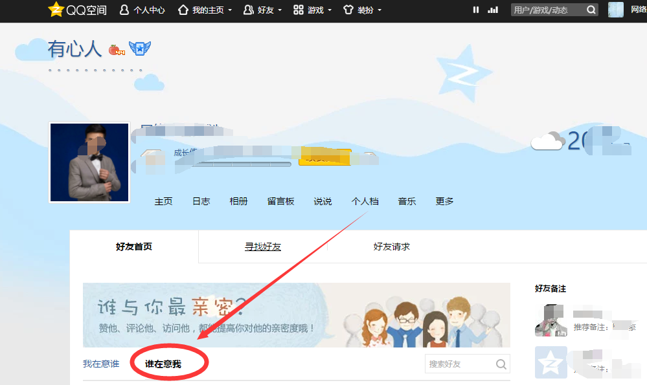Go to the 留言板 page
The width and height of the screenshot is (647, 385).
coord(280,201)
